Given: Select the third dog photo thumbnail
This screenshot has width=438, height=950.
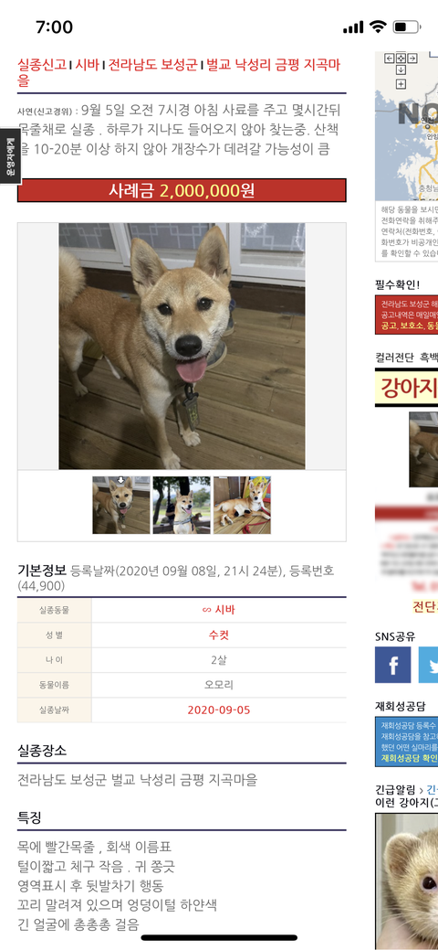Looking at the screenshot, I should point(242,505).
